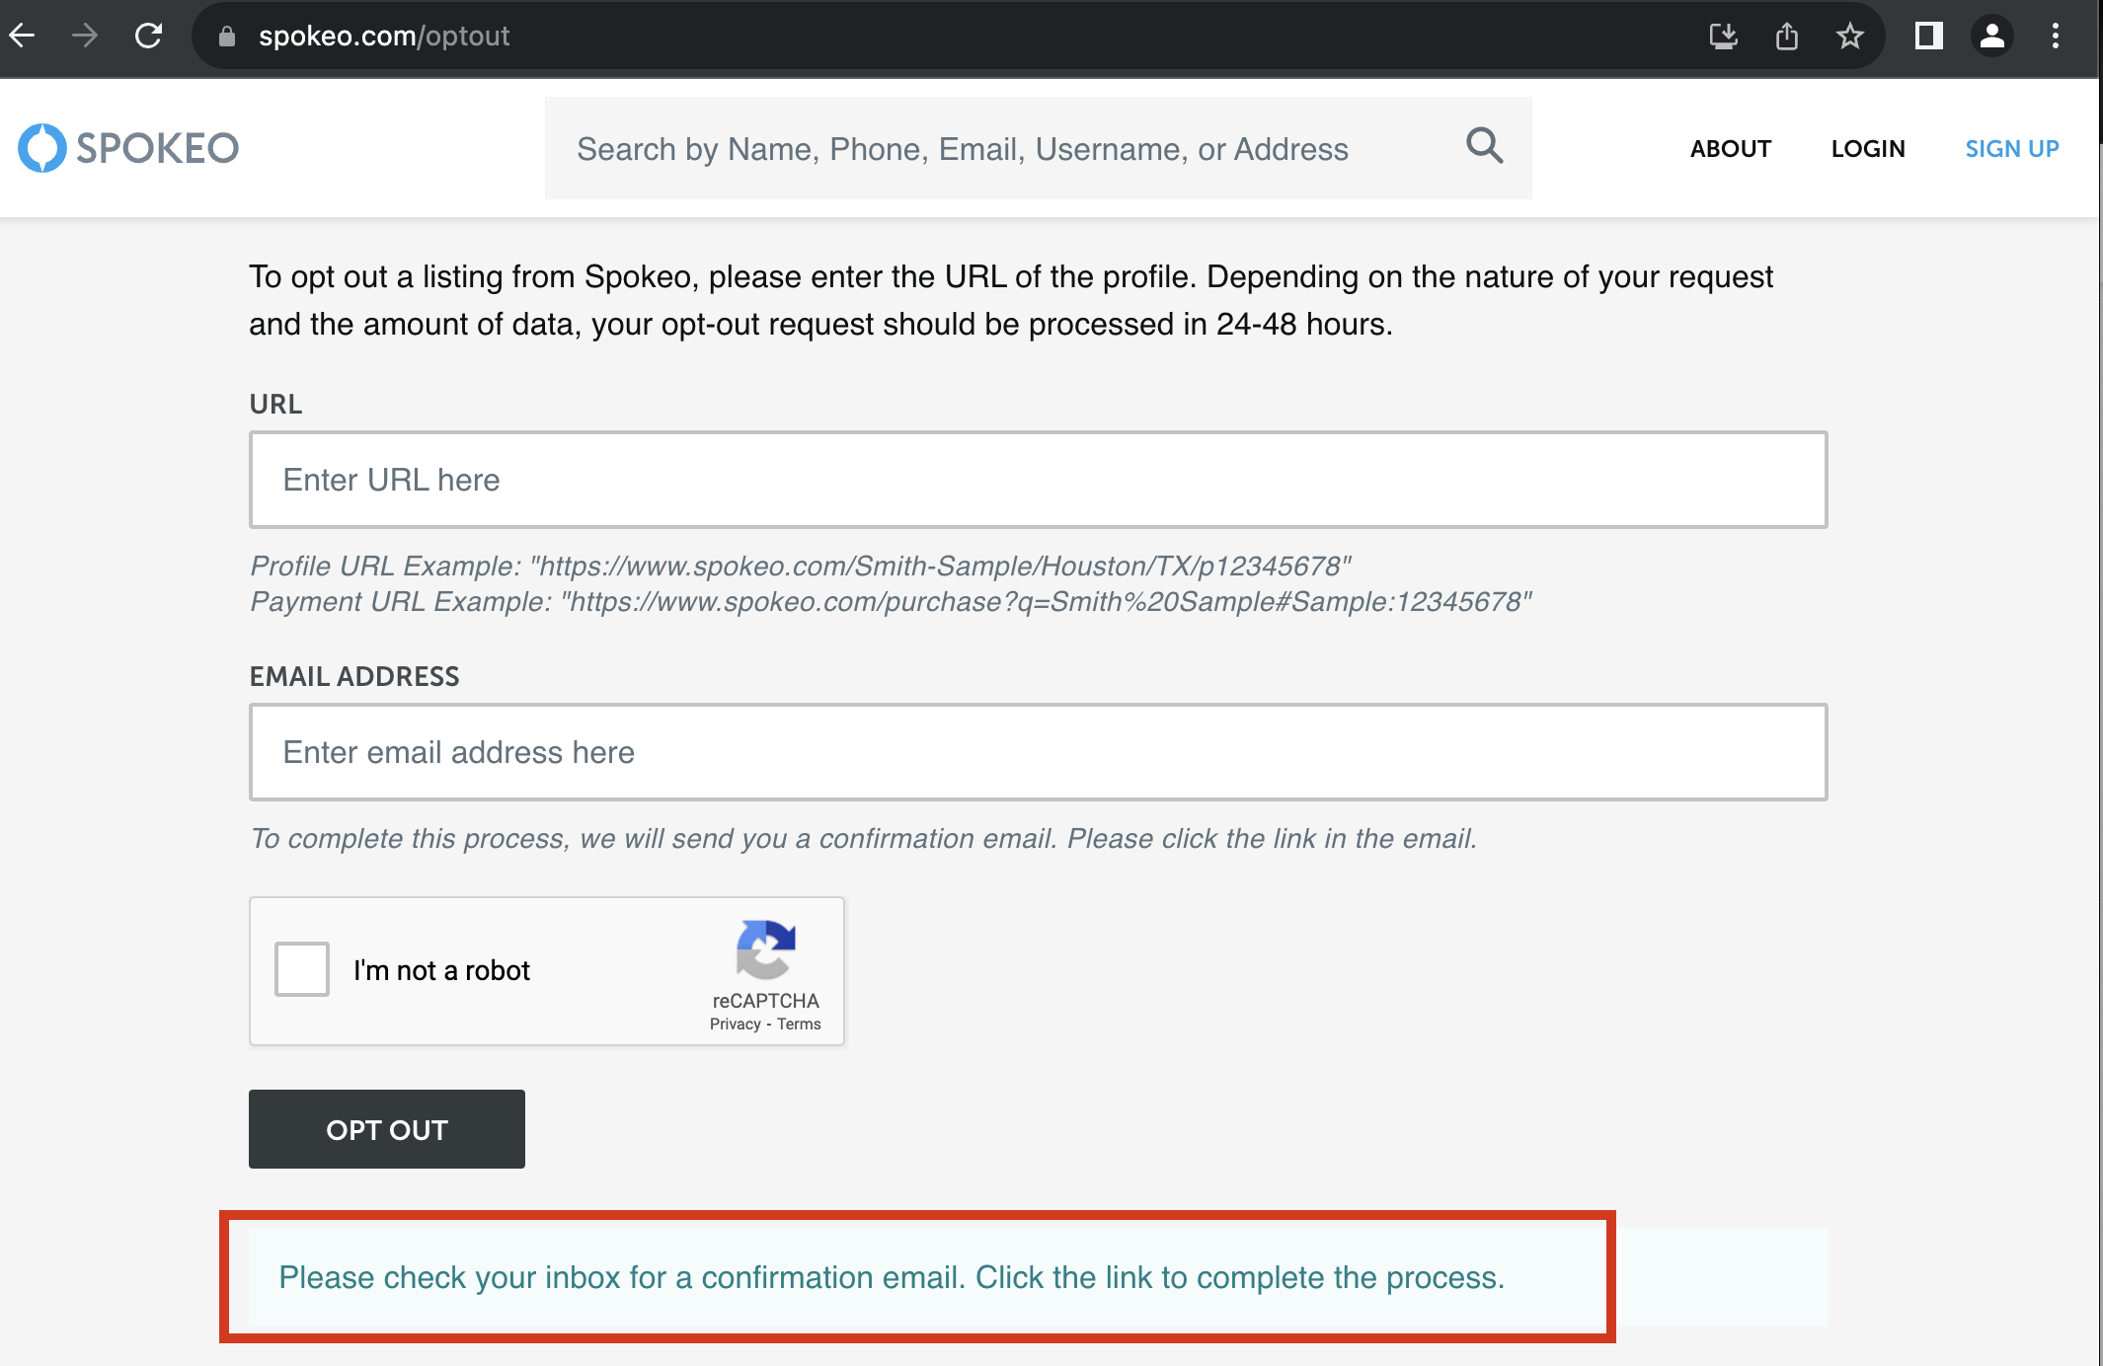Click the reCAPTCHA badge logo

(x=765, y=950)
